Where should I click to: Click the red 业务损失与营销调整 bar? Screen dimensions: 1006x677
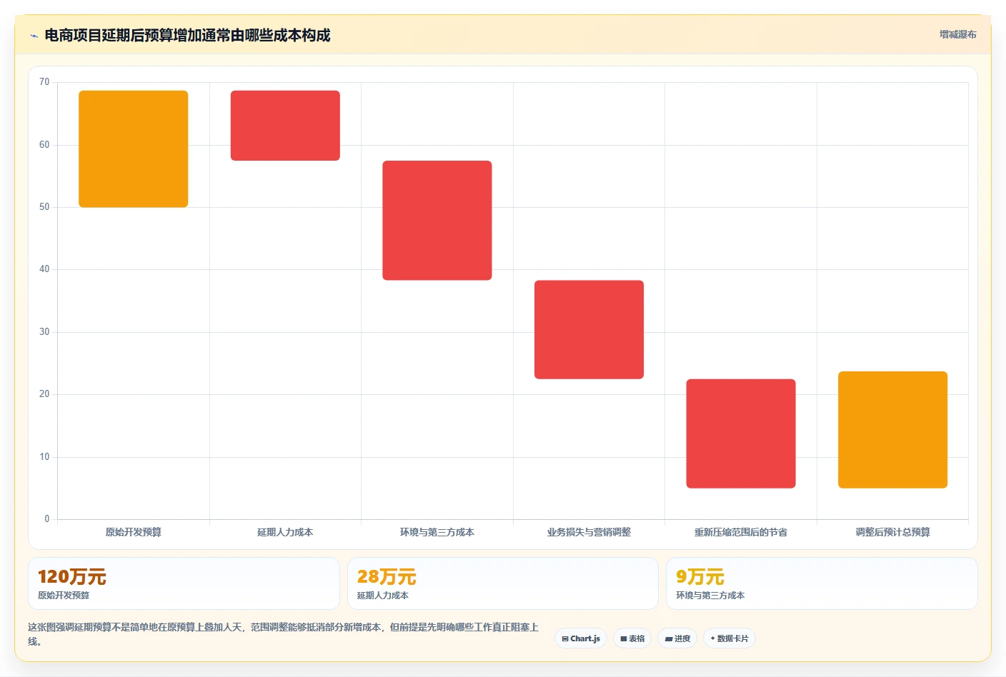[x=589, y=329]
